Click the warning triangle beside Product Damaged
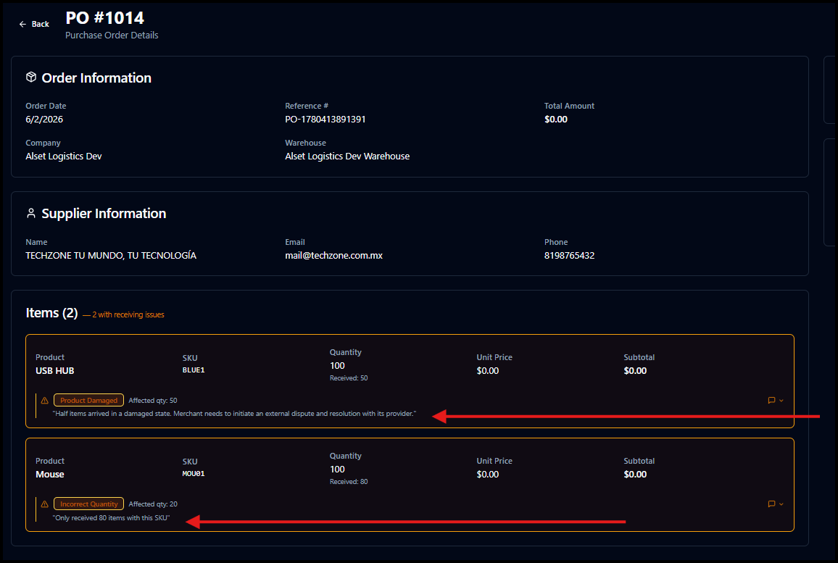838x563 pixels. (45, 400)
